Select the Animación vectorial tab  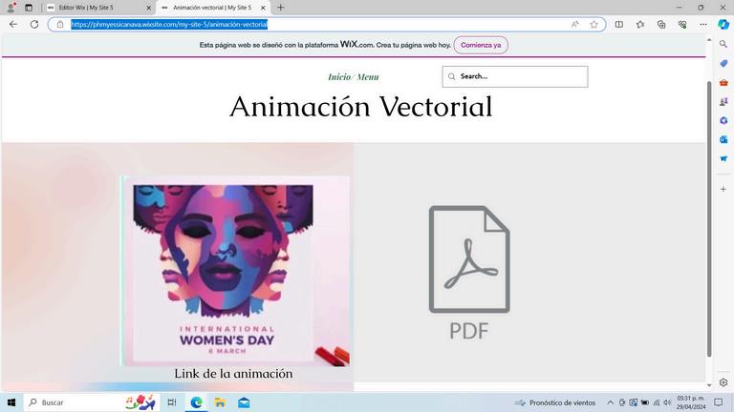tap(211, 8)
